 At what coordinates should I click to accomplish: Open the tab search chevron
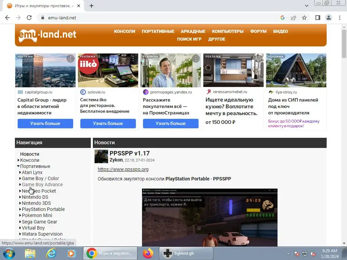pyautogui.click(x=306, y=6)
